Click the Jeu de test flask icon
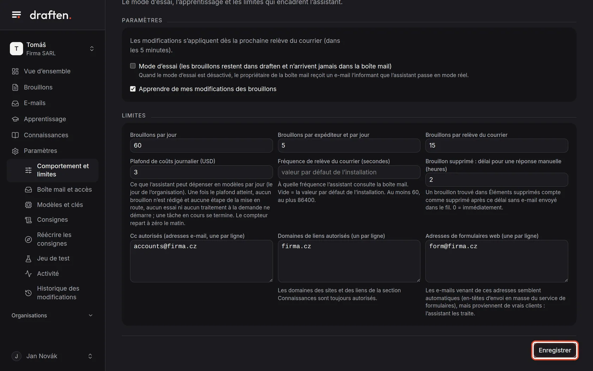 [x=29, y=259]
